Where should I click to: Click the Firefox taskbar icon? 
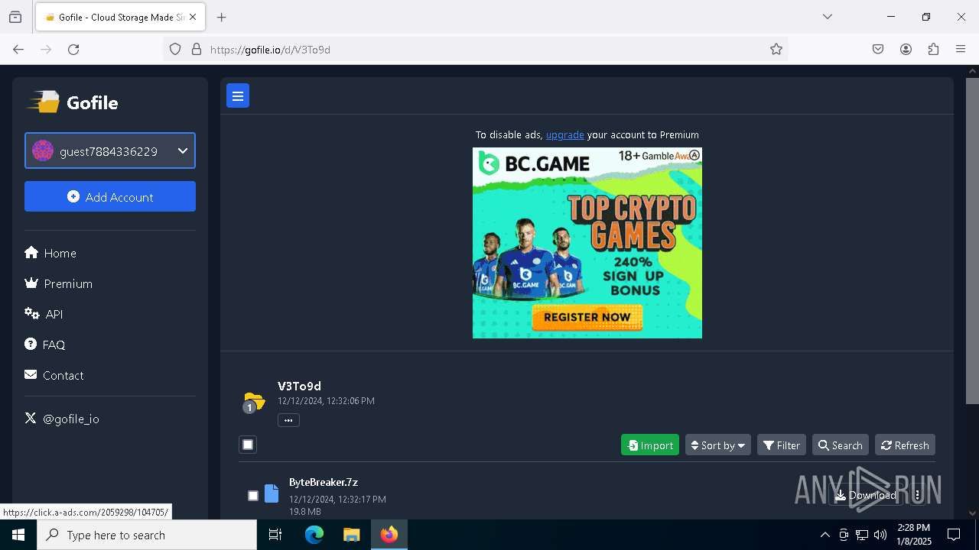389,535
